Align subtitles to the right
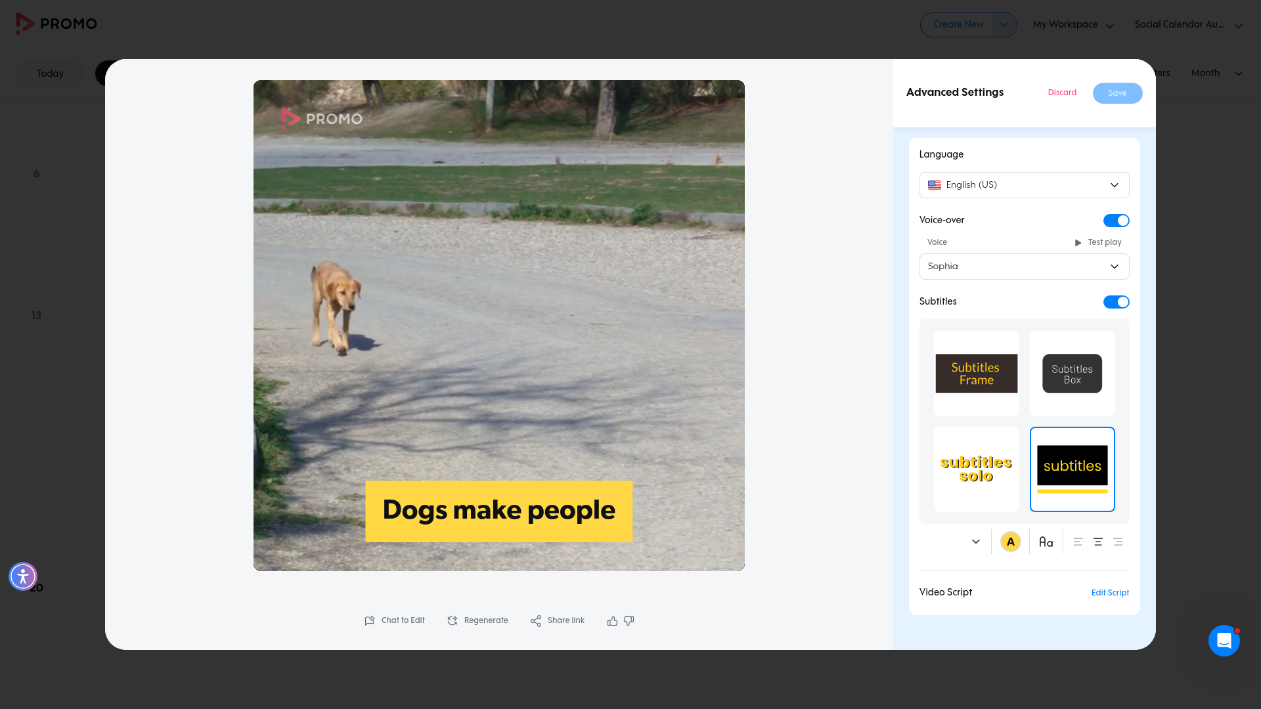The width and height of the screenshot is (1261, 709). click(x=1118, y=542)
